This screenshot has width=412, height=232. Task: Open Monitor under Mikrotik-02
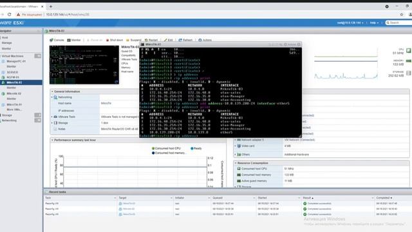pyautogui.click(x=12, y=99)
